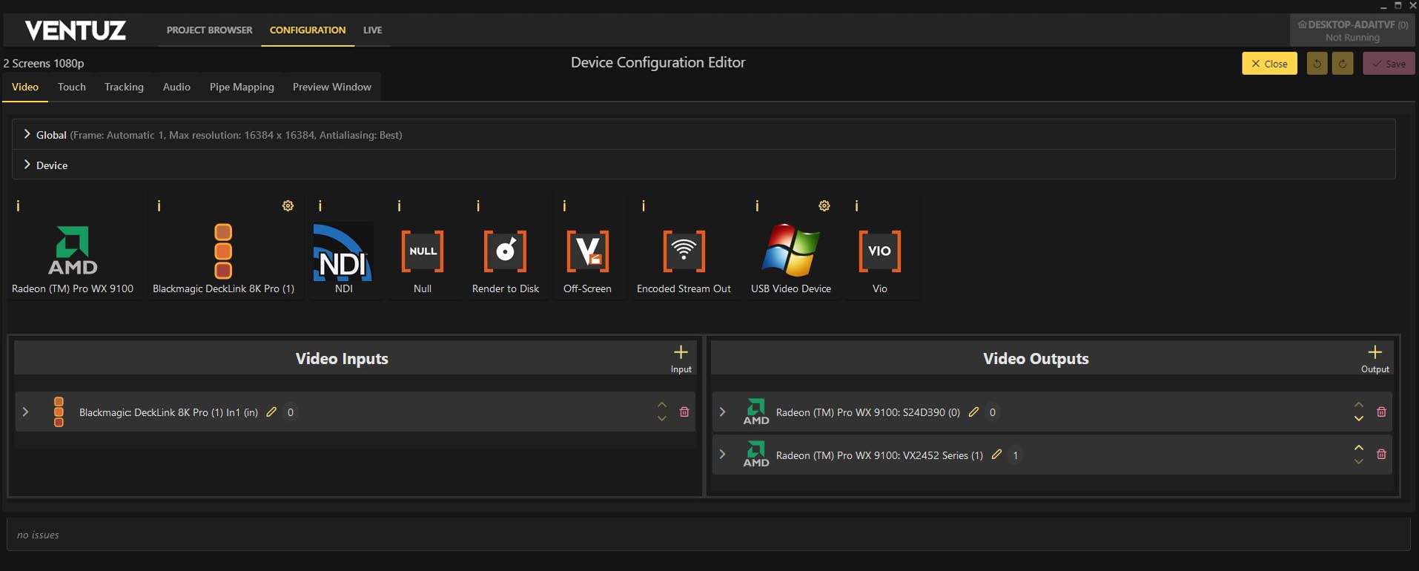The width and height of the screenshot is (1419, 571).
Task: Expand the Global settings section
Action: 27,134
